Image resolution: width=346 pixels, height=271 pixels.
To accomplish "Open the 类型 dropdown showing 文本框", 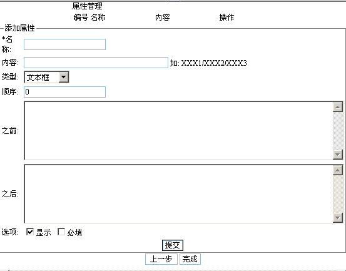I will coord(46,77).
